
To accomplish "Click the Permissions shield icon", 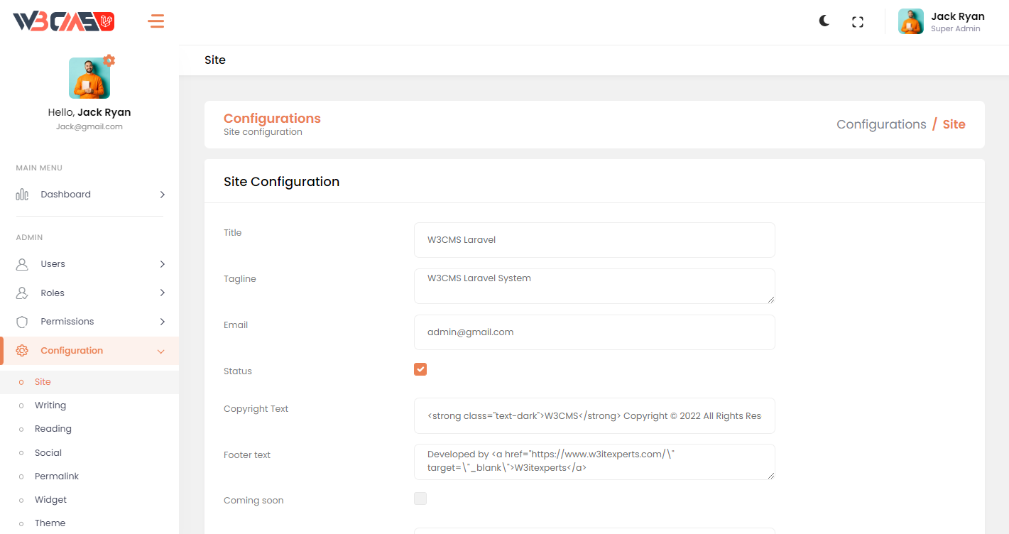I will pyautogui.click(x=22, y=322).
